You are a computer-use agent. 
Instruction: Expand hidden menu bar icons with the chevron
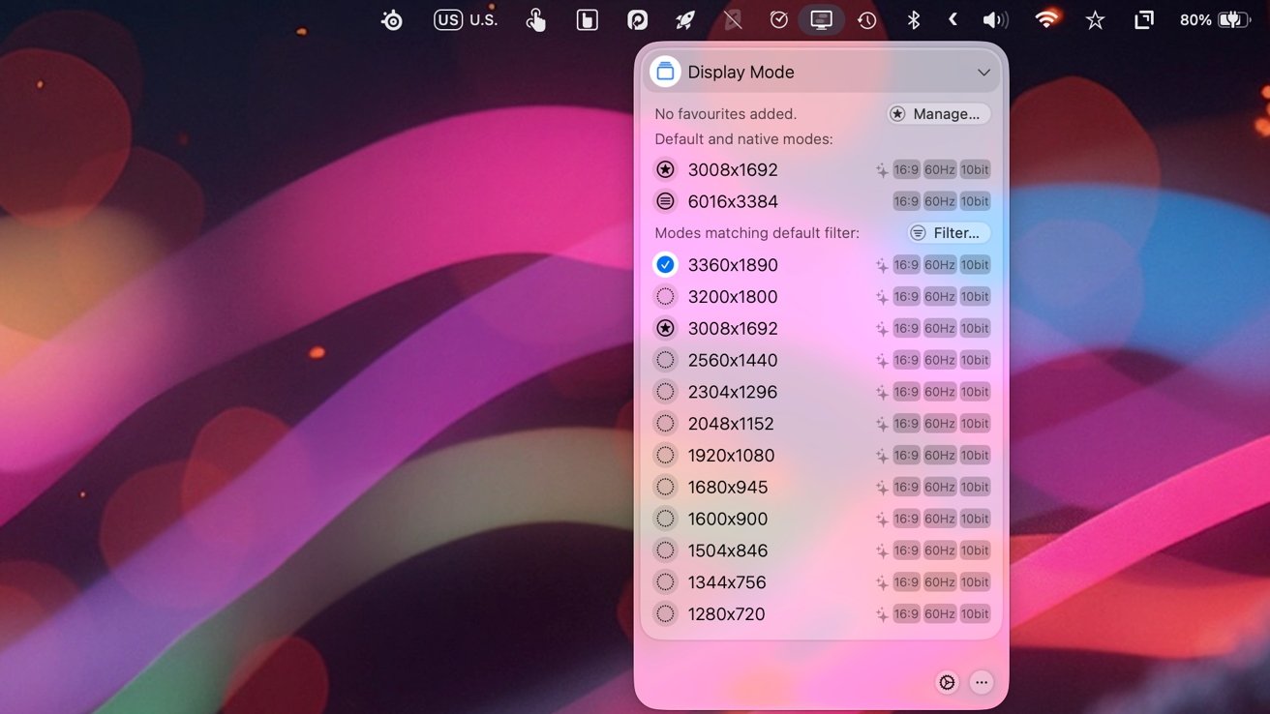(x=952, y=19)
